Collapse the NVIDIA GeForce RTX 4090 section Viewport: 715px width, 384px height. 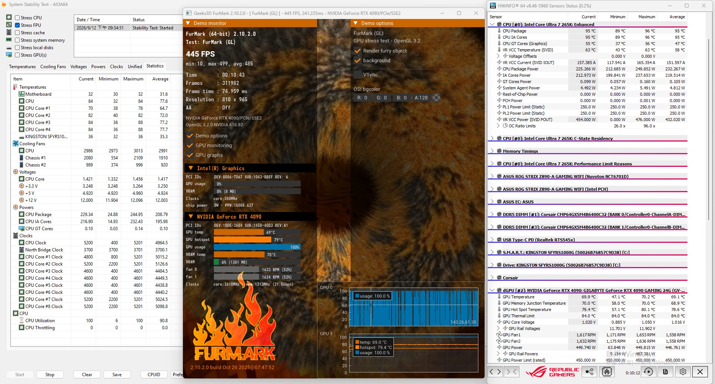pos(191,216)
